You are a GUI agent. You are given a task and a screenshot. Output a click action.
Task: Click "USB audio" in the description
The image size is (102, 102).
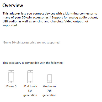(9, 21)
